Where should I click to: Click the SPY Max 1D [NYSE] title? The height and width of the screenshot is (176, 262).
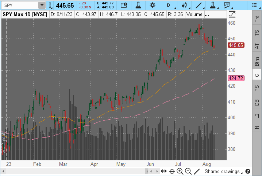tap(25, 15)
